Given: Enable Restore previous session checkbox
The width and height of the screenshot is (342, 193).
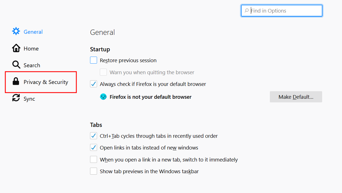Looking at the screenshot, I should (x=93, y=60).
